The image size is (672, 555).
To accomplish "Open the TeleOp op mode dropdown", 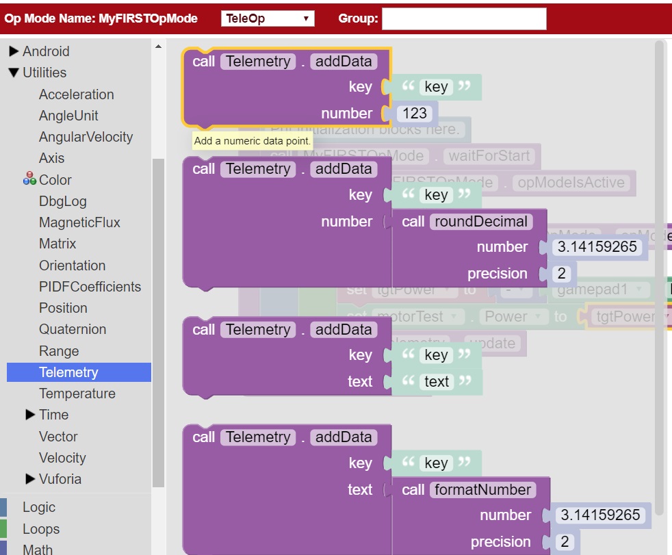I will 267,18.
